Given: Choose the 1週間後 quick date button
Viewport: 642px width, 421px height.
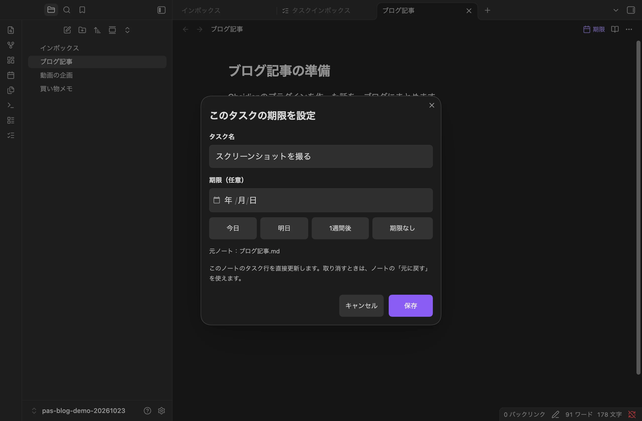Looking at the screenshot, I should 340,228.
